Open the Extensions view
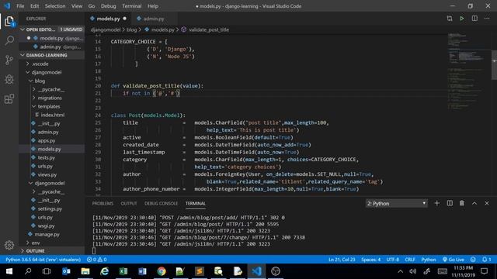Screen dimensions: 497x279 (9, 98)
